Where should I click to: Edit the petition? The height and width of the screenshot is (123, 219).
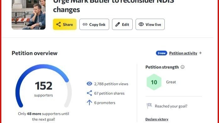[x=122, y=24]
